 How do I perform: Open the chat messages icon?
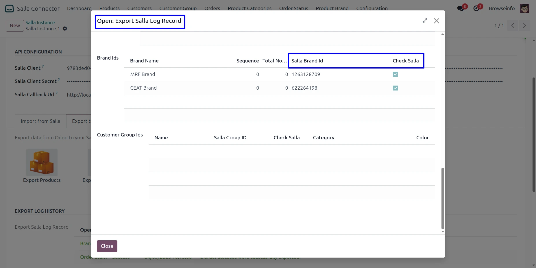pos(461,8)
